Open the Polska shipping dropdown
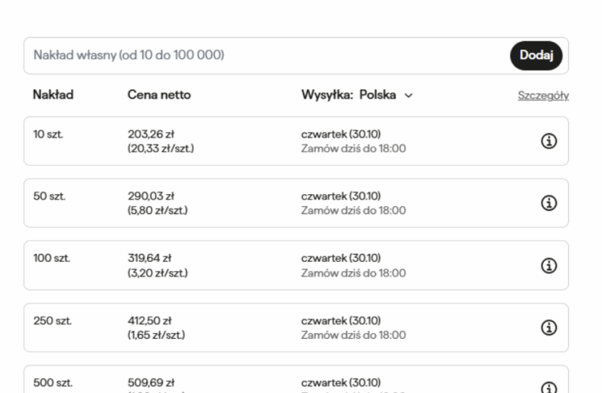 [378, 95]
